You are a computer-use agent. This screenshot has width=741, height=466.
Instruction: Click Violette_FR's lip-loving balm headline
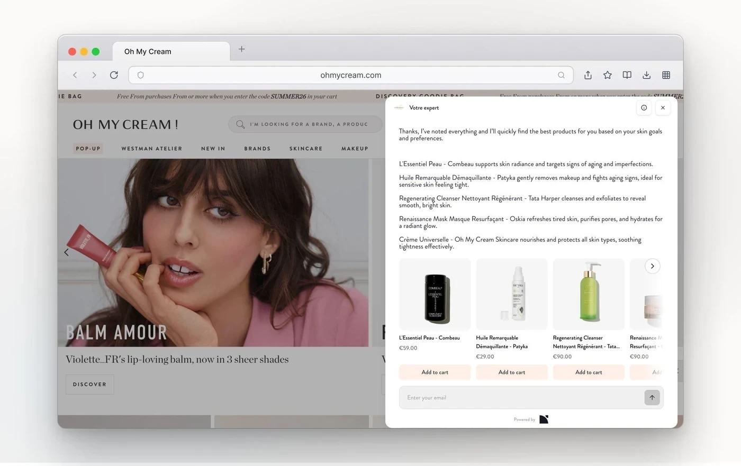point(177,360)
